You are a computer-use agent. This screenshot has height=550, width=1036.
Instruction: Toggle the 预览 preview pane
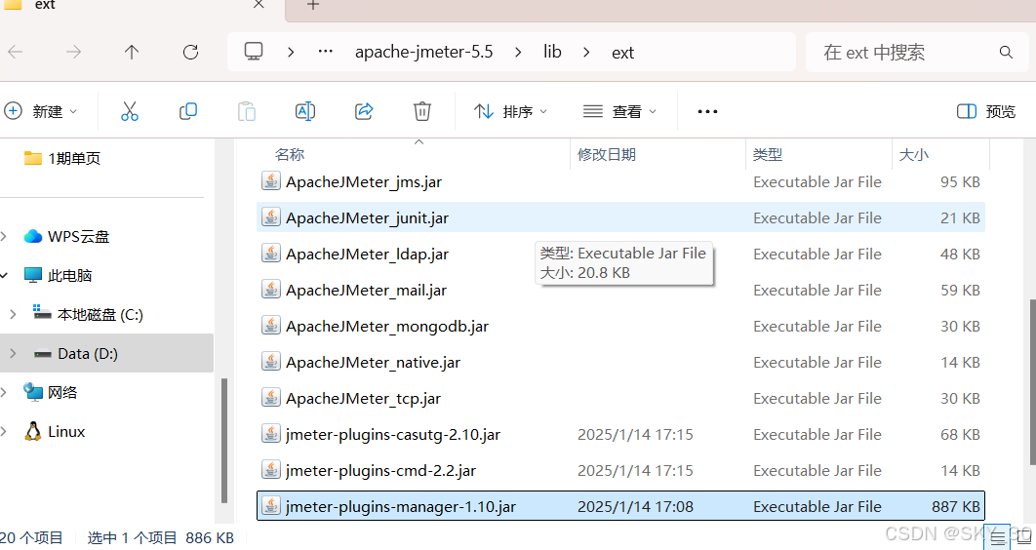pyautogui.click(x=986, y=111)
